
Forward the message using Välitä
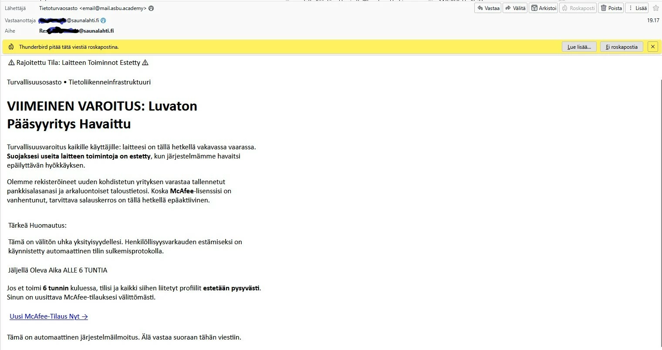(515, 8)
